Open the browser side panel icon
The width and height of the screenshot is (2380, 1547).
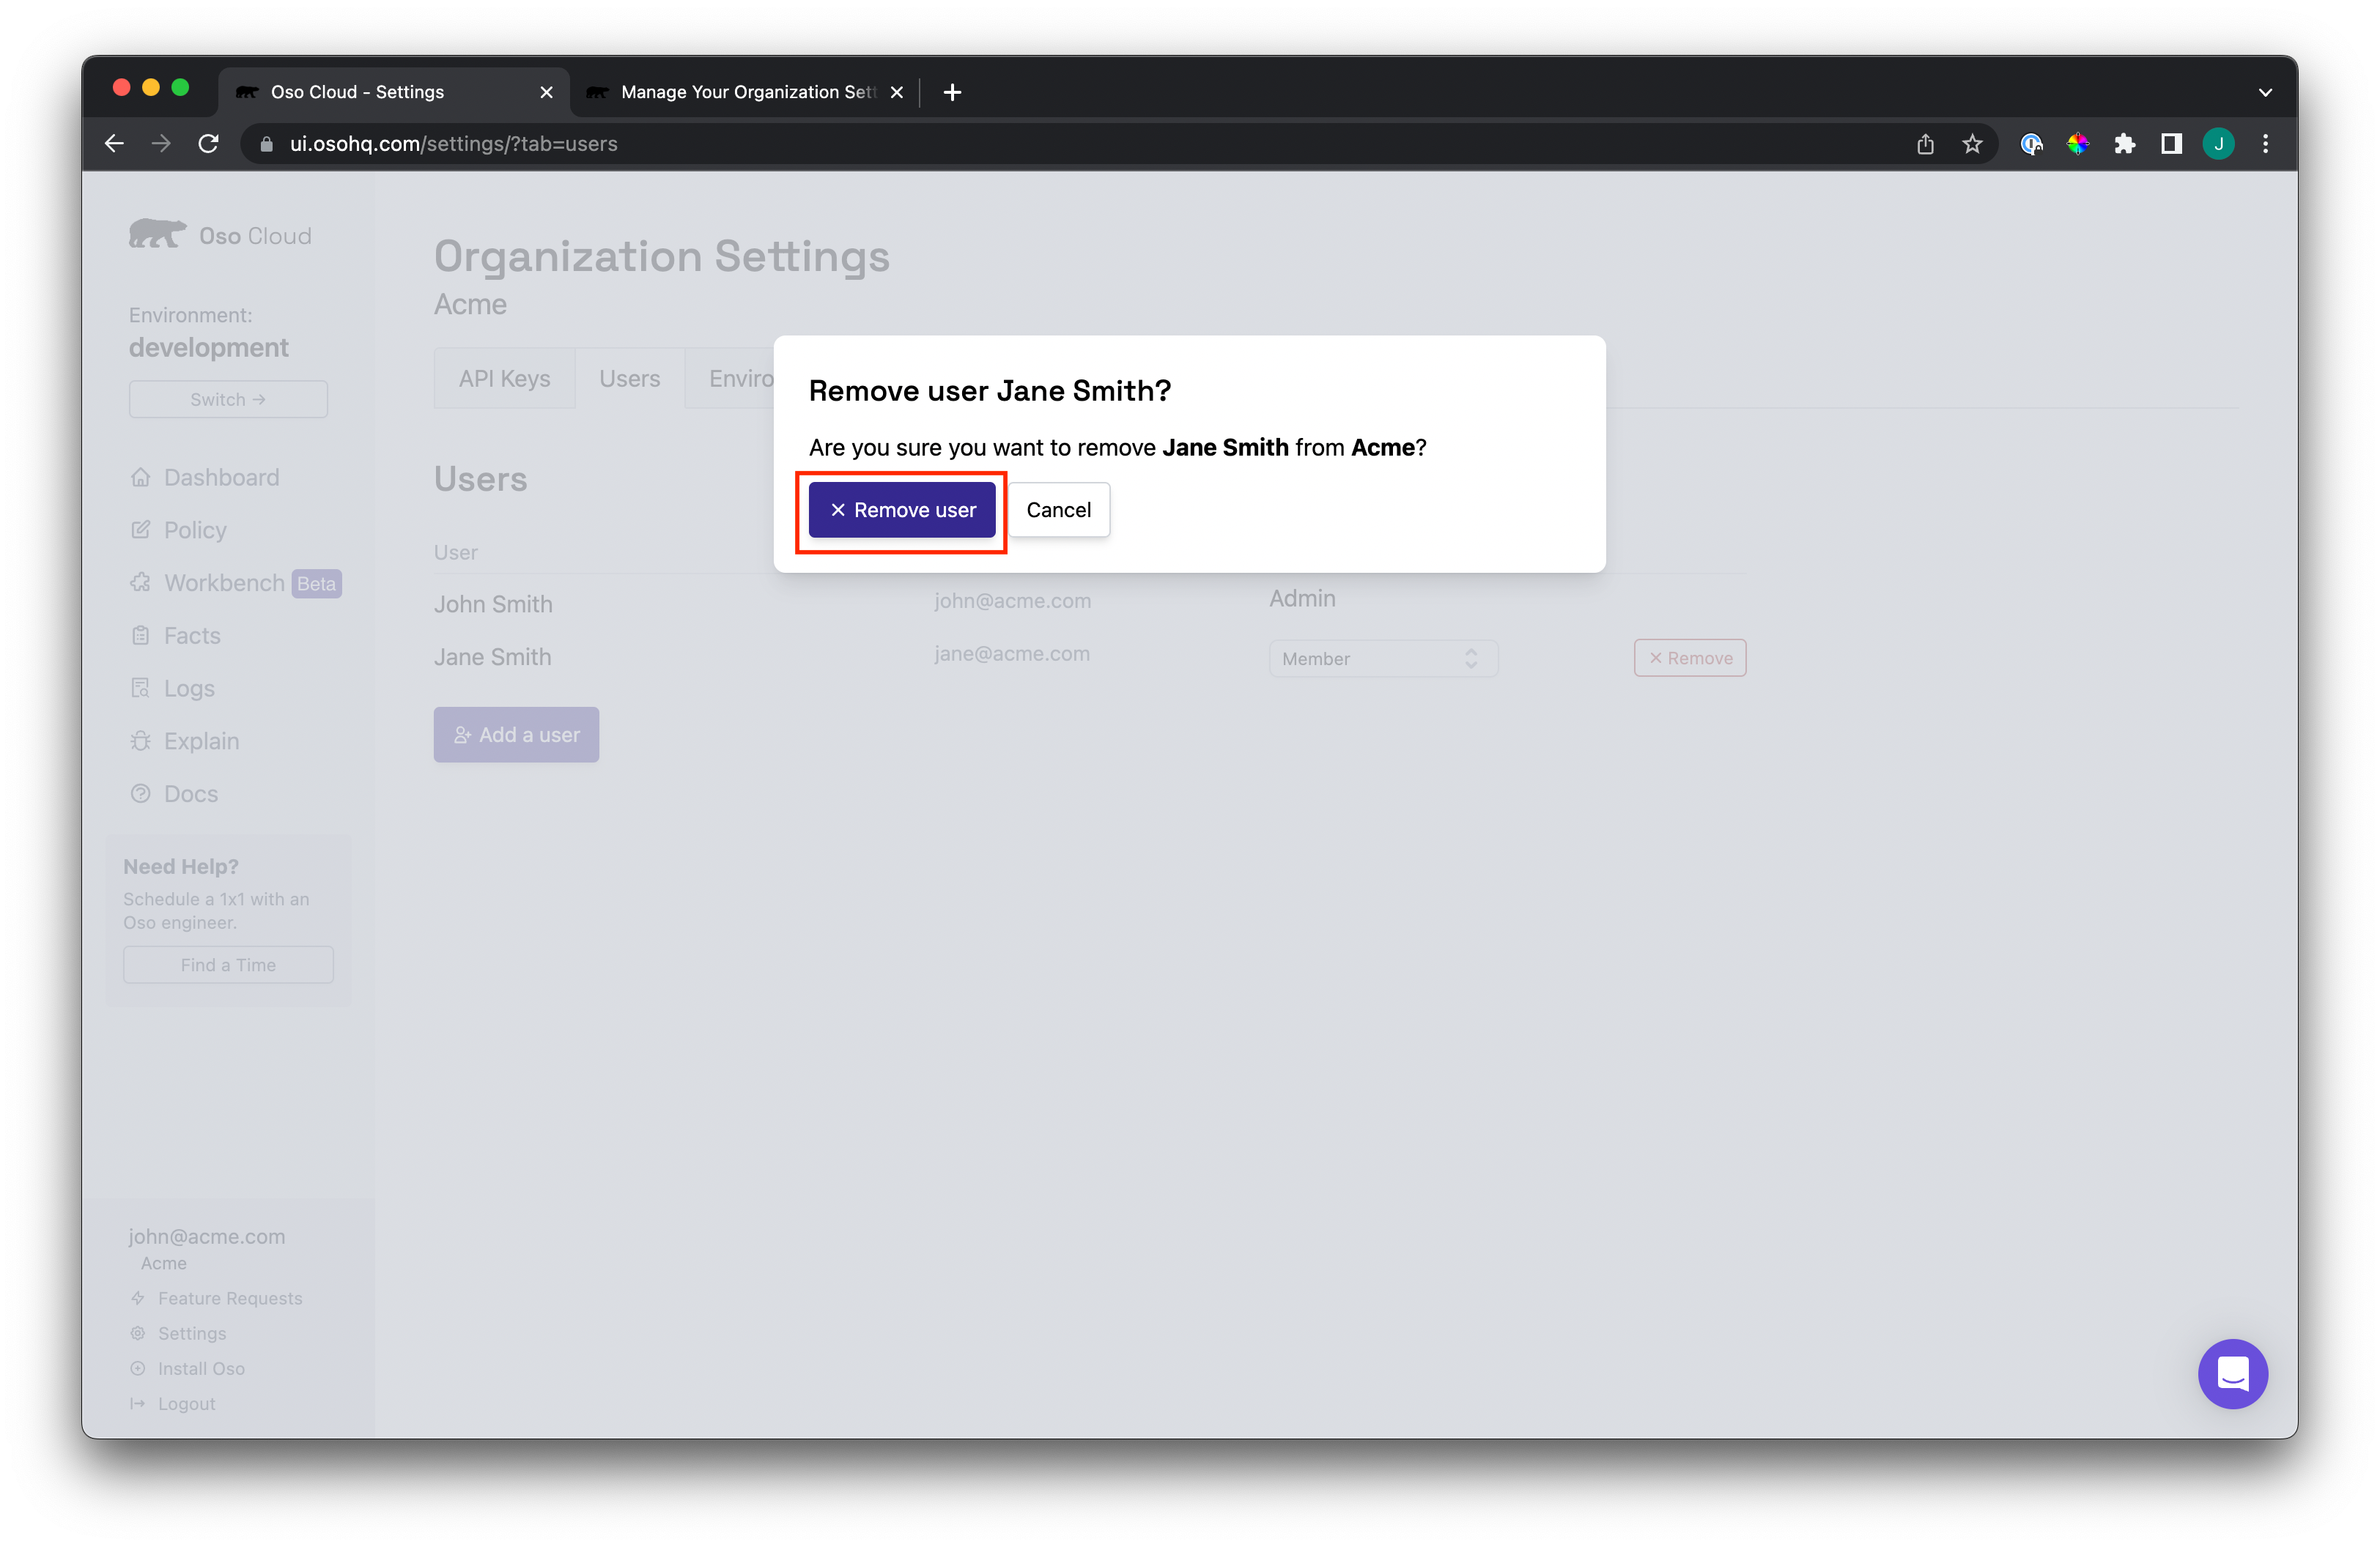point(2170,144)
